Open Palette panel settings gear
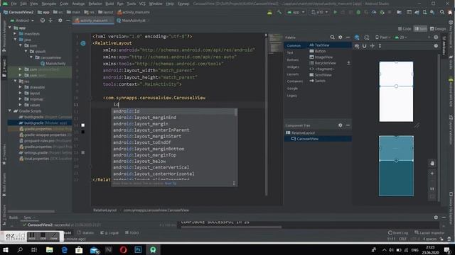The height and width of the screenshot is (255, 455). [x=340, y=38]
